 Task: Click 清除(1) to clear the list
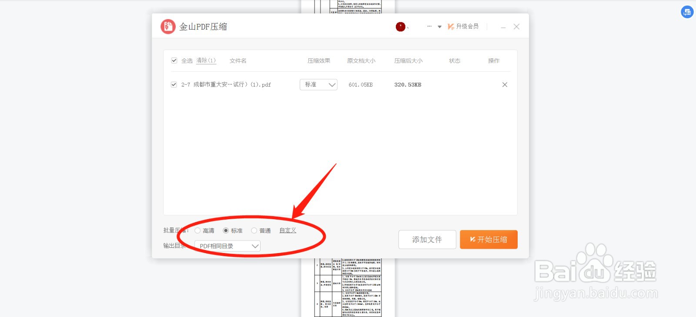(x=206, y=60)
